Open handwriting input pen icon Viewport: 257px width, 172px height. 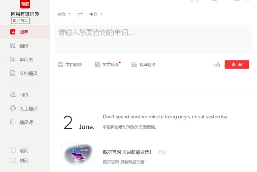[217, 65]
